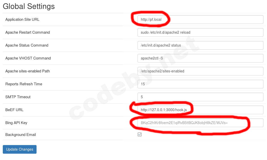Focus the Reports Refresh Time input
267x160 pixels.
click(x=200, y=84)
